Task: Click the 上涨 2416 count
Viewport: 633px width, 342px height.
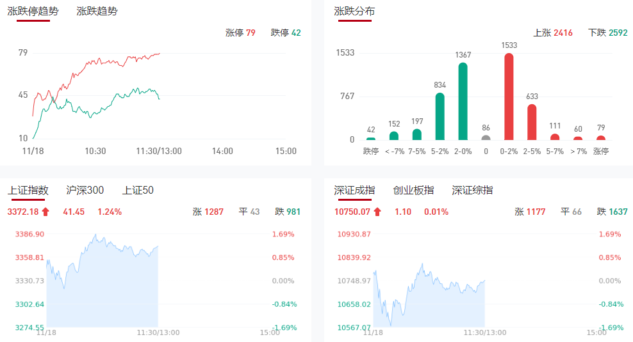Action: coord(553,33)
